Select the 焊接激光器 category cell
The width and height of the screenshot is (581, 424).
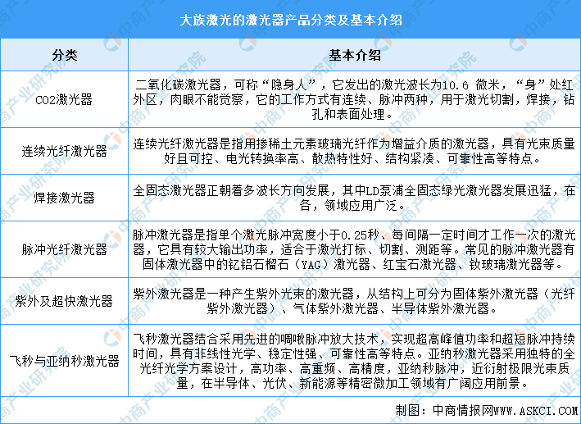[x=64, y=198]
